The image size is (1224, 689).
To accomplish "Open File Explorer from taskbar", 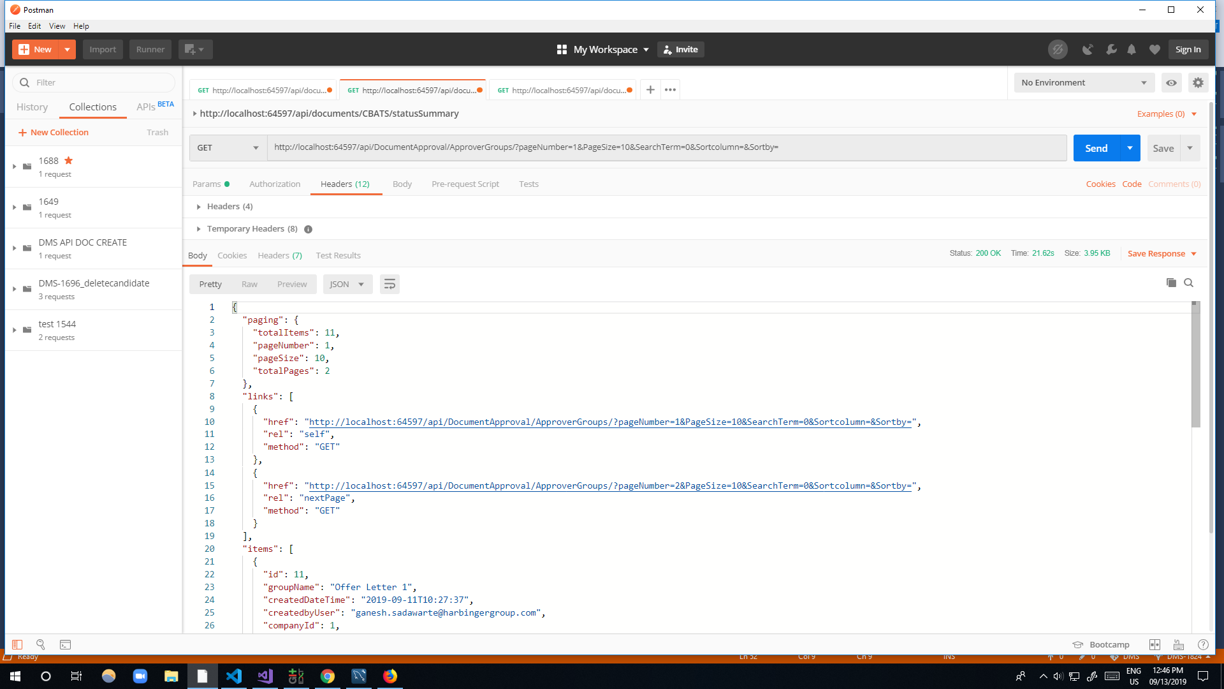I will pos(171,676).
